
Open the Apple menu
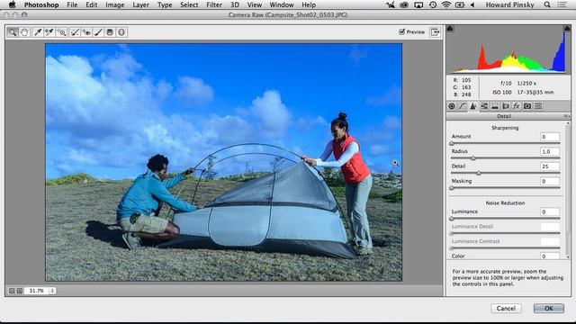[x=13, y=4]
